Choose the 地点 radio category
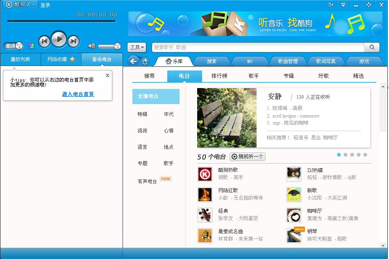 [x=169, y=147]
